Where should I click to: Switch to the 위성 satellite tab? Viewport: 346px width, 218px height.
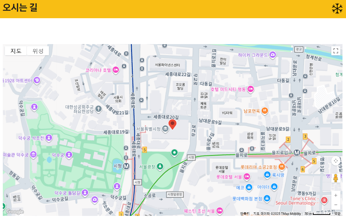pyautogui.click(x=38, y=51)
